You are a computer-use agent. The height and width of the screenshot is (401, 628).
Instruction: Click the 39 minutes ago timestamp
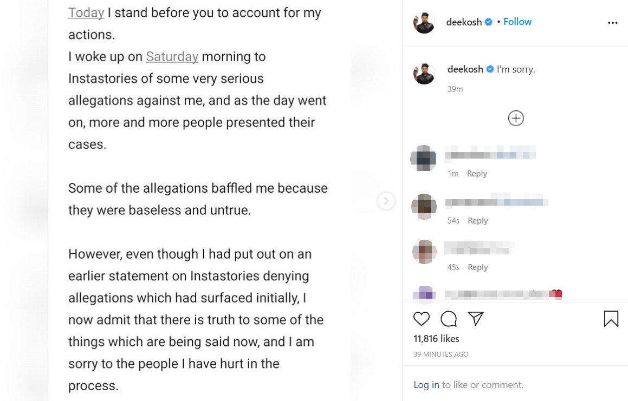(441, 354)
